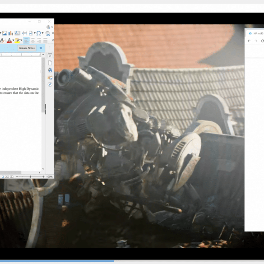Click Clear Direct Formatting icon
Image resolution: width=264 pixels, height=264 pixels.
pos(2,40)
